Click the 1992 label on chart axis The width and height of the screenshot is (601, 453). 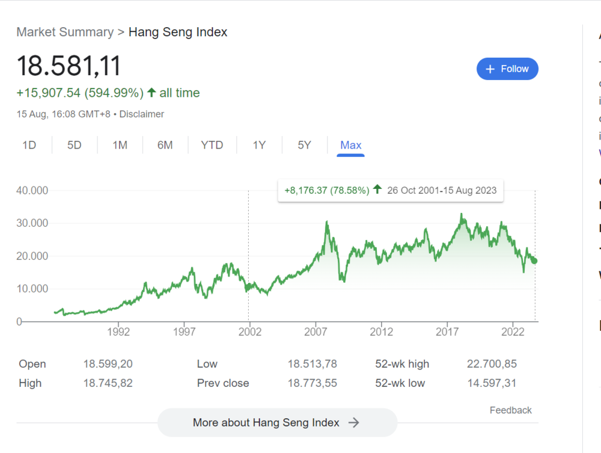pos(118,332)
